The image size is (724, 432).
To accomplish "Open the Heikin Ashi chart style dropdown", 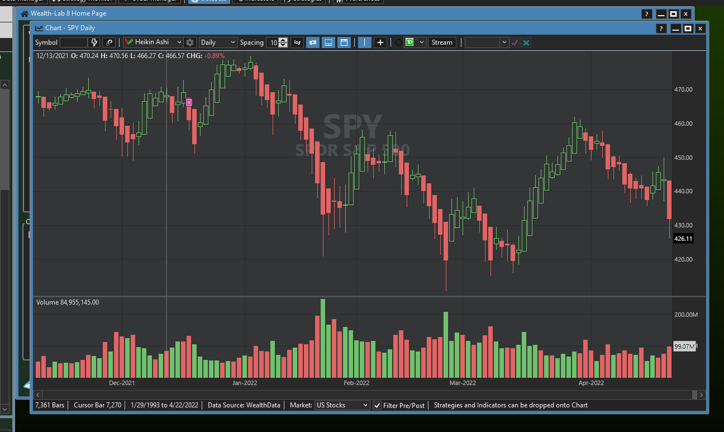I will [x=154, y=42].
